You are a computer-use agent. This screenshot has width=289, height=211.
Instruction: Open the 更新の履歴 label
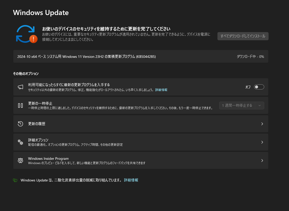click(37, 124)
